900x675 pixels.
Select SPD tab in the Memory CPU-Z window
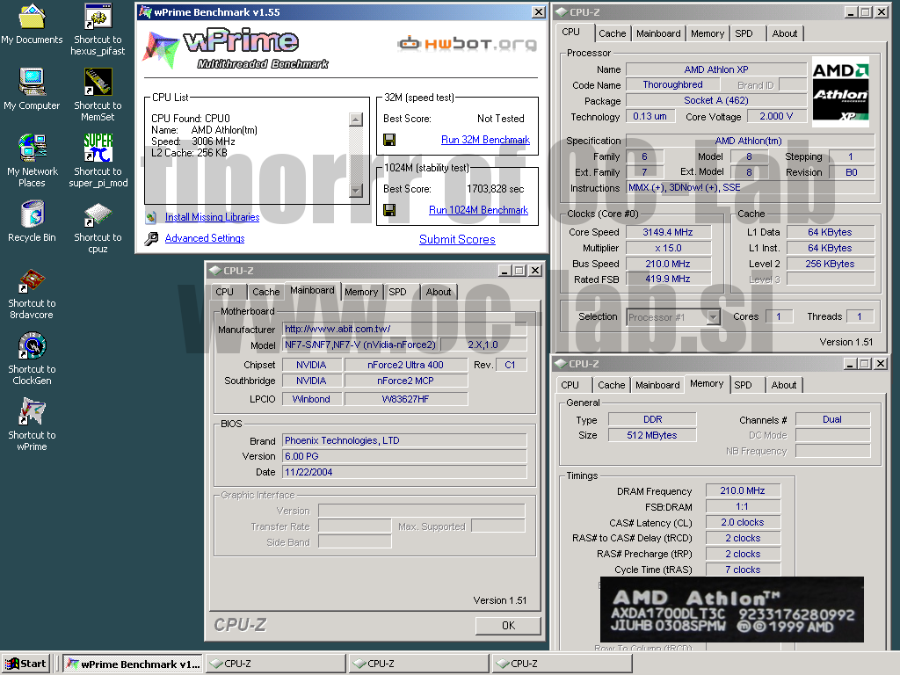tap(743, 385)
